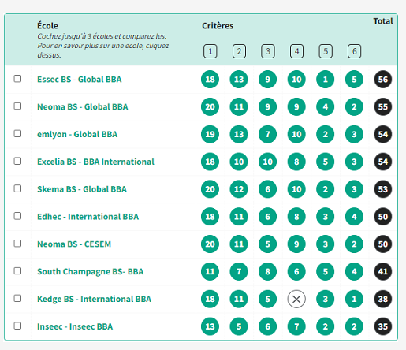Click the X badge in Kedge BS row
Image resolution: width=406 pixels, height=350 pixels.
coord(296,299)
